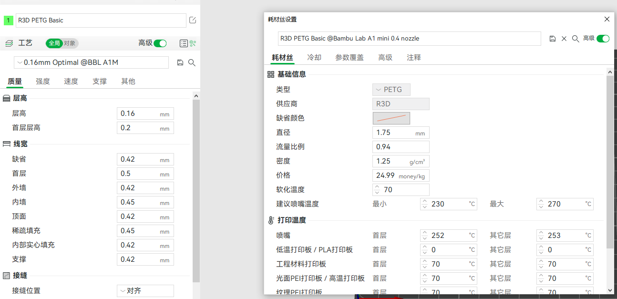Switch to the 其他 tab
Screen dimensions: 617x299
(x=128, y=82)
